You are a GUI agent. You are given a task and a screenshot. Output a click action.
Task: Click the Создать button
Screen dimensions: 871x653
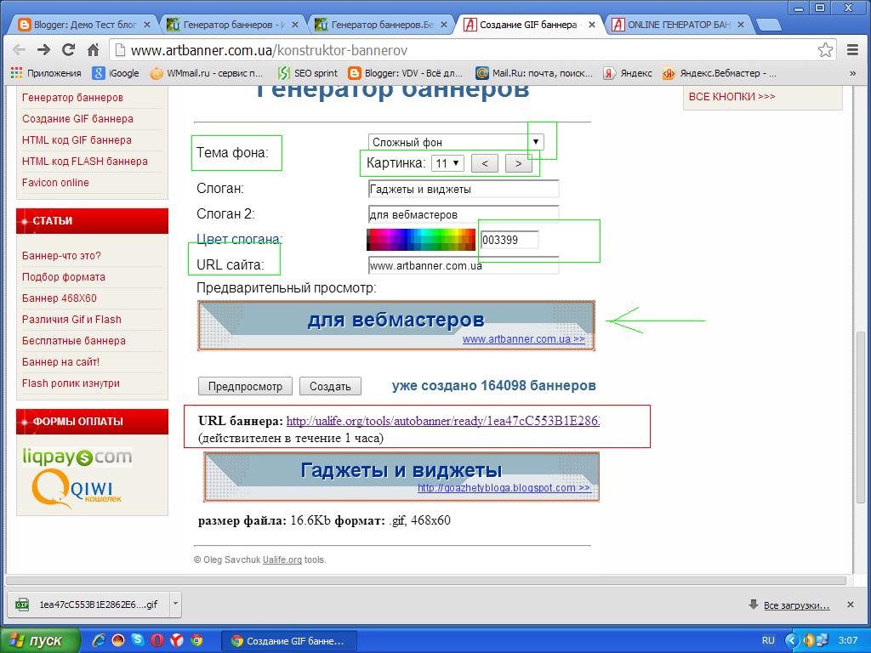click(x=330, y=386)
